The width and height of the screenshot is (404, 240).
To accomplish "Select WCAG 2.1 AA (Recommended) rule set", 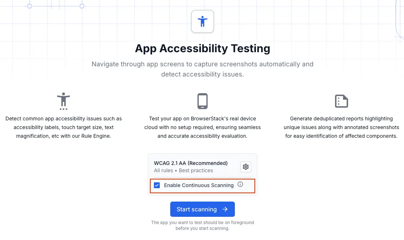I will 191,163.
